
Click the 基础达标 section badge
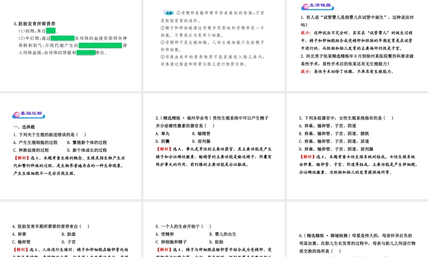tap(29, 114)
